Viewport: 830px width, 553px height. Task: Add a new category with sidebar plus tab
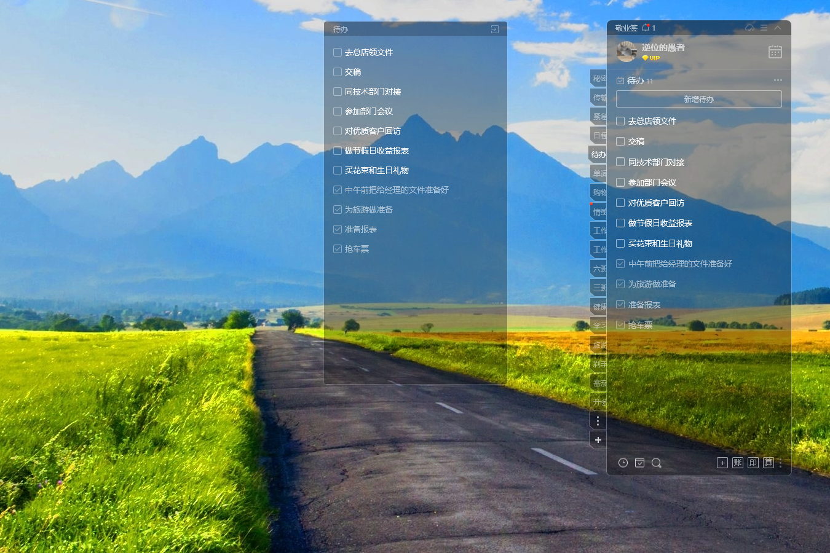tap(598, 440)
